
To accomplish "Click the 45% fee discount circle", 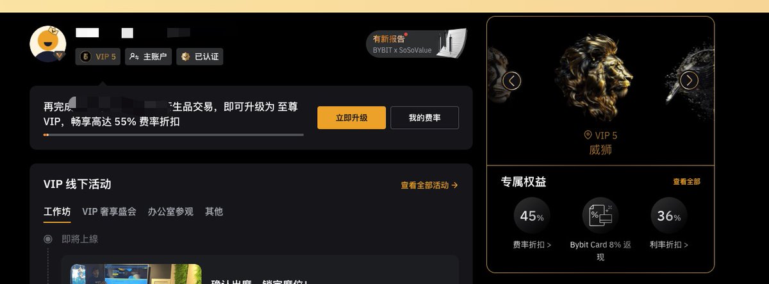I will [532, 215].
